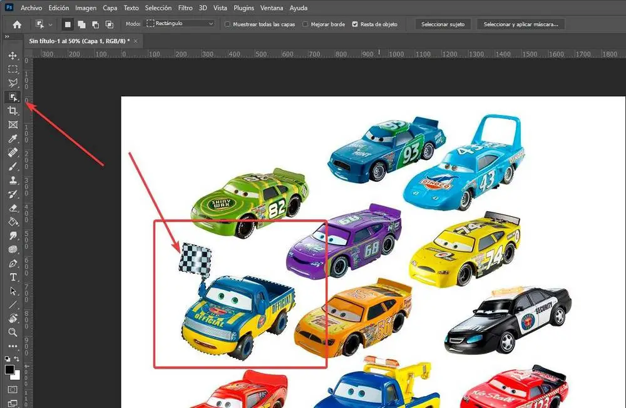This screenshot has width=626, height=408.
Task: Select the Rectangular Marquee tool
Action: click(x=13, y=69)
